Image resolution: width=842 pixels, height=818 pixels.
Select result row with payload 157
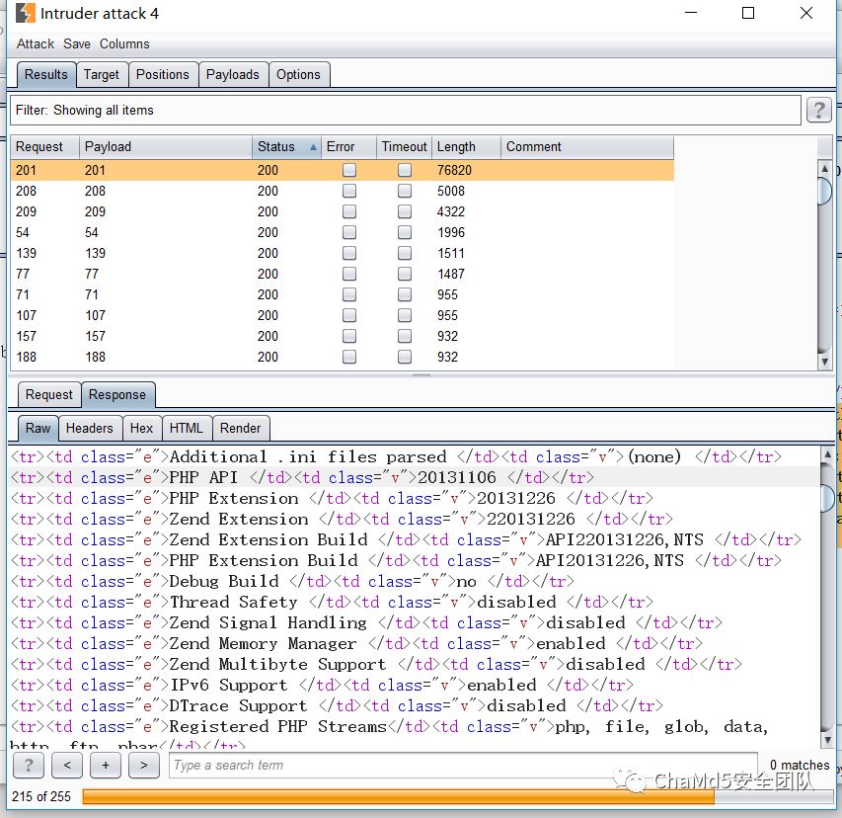[x=343, y=337]
